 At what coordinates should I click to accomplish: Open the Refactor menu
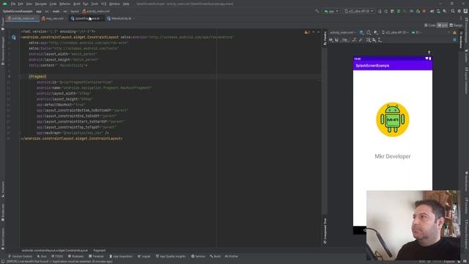click(x=64, y=4)
